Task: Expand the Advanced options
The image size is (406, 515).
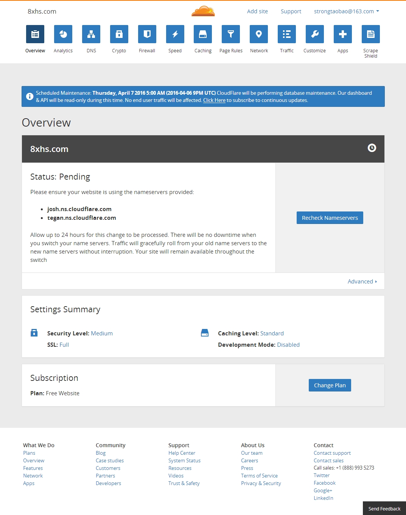Action: pos(362,282)
